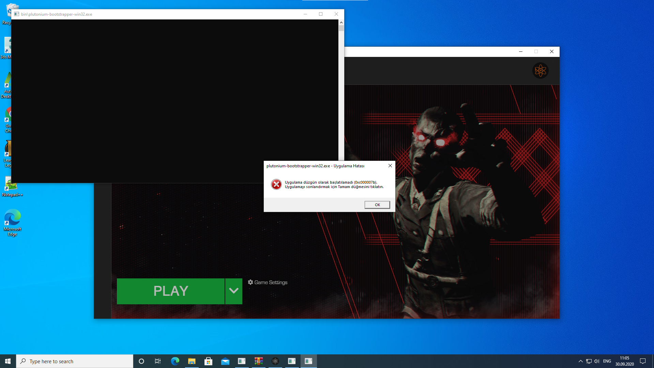Open the console window icon left of WinRAR
This screenshot has width=654, height=368.
click(x=242, y=361)
